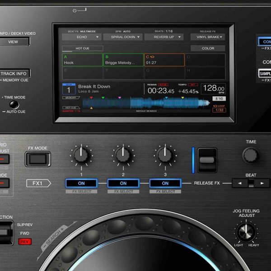Open the VINYL BRAKE release FX dropdown
The width and height of the screenshot is (271, 271).
tap(208, 37)
